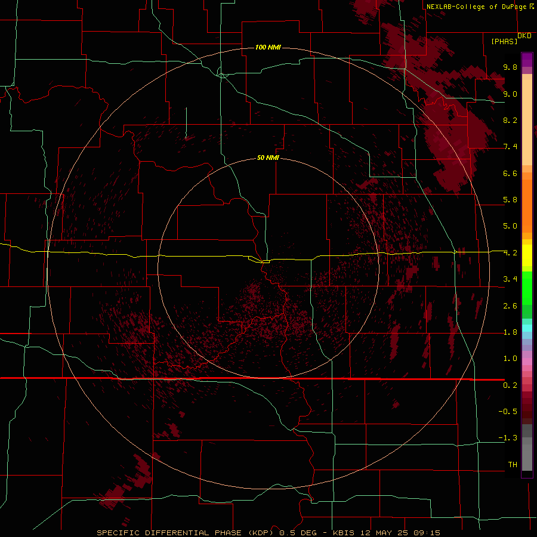This screenshot has height=537, width=537.
Task: Click the pink color band of the scale
Action: (x=527, y=362)
